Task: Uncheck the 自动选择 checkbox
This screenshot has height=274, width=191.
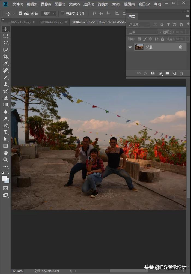Action: click(x=20, y=13)
